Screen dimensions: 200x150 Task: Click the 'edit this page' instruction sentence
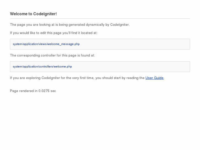pos(54,33)
